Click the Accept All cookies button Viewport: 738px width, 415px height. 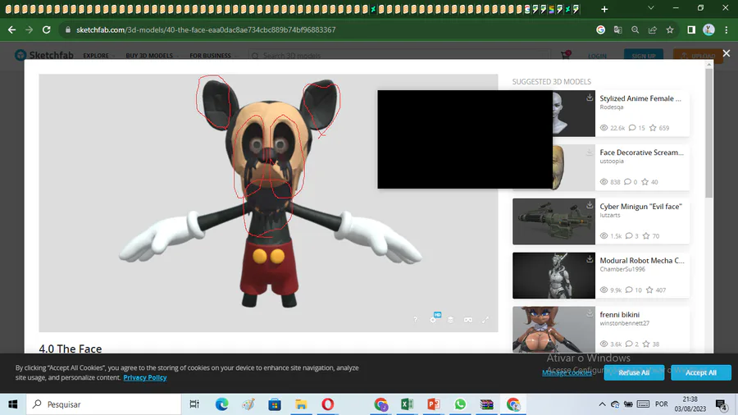click(x=701, y=372)
